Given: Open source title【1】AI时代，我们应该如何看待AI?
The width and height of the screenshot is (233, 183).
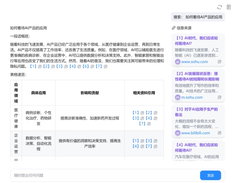Looking at the screenshot, I should [196, 41].
